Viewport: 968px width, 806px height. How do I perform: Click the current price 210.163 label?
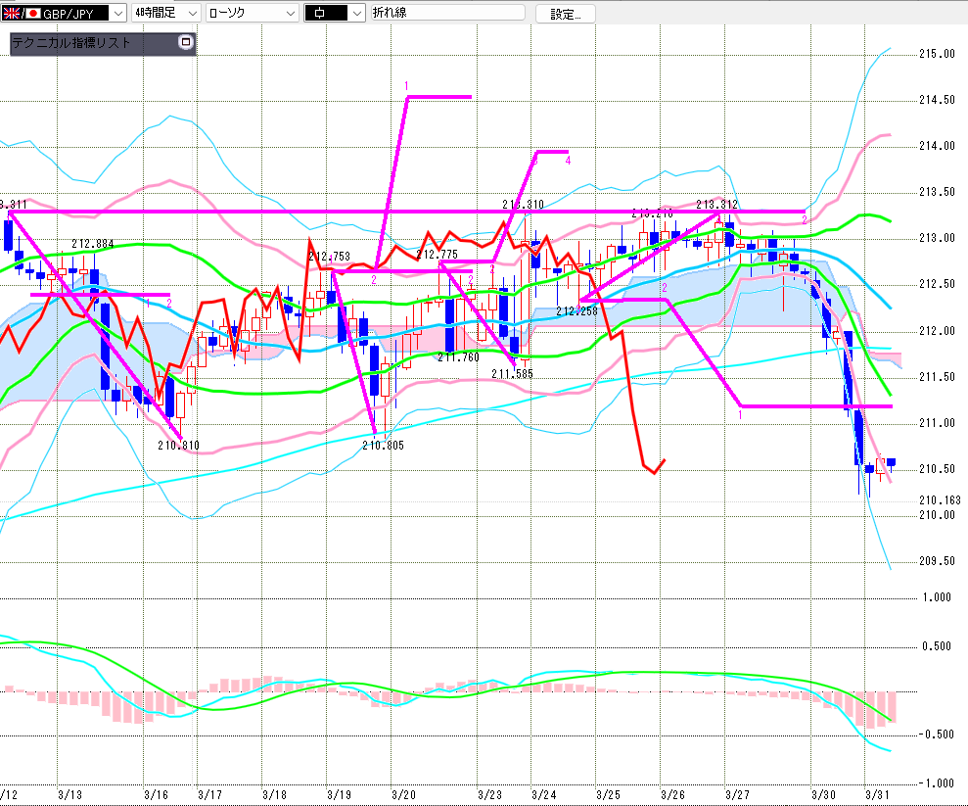(x=940, y=500)
